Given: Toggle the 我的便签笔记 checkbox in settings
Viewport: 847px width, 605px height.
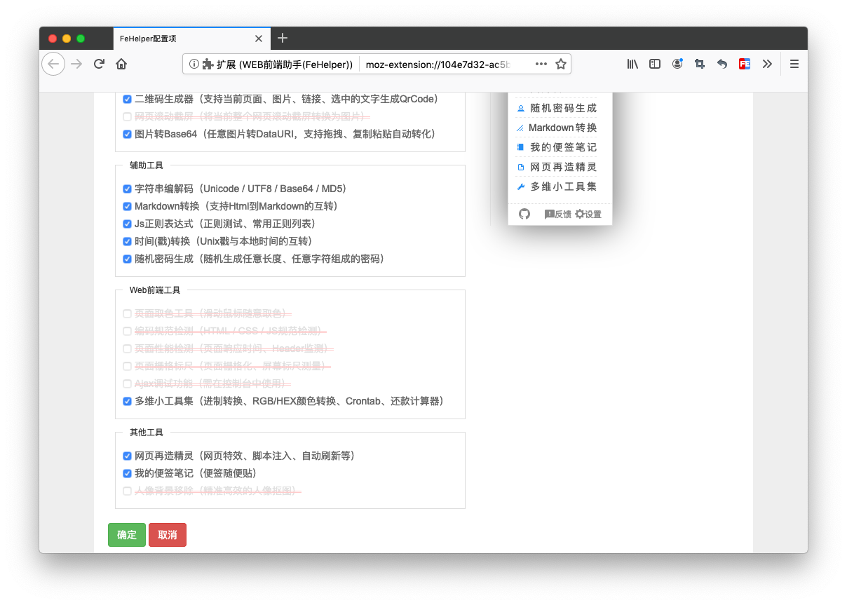Looking at the screenshot, I should tap(127, 474).
